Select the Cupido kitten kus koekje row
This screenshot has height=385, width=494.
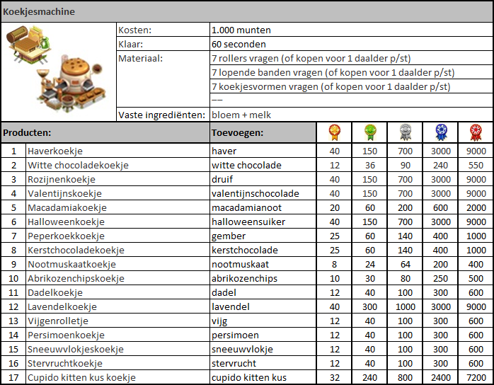81,377
